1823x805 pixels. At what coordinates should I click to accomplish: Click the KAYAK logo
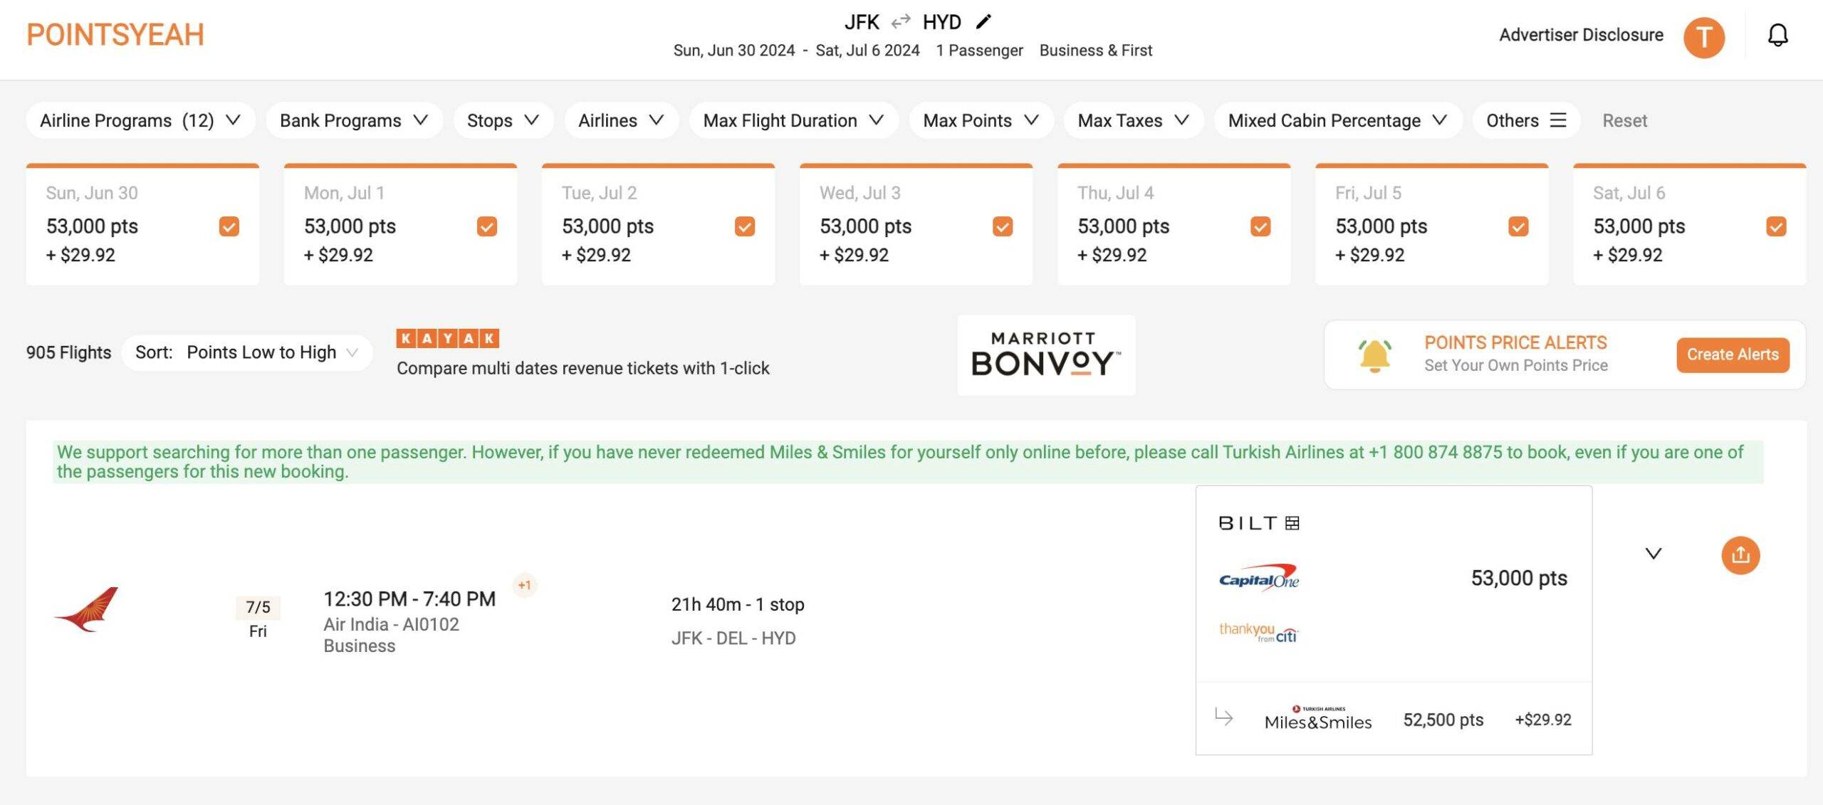pos(447,338)
